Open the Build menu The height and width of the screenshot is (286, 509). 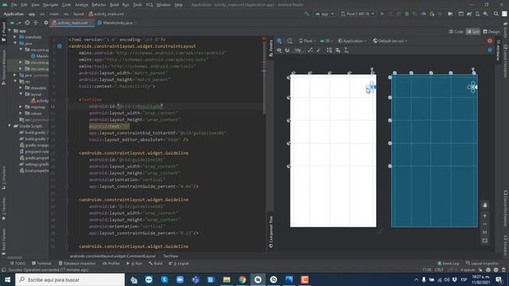[115, 5]
